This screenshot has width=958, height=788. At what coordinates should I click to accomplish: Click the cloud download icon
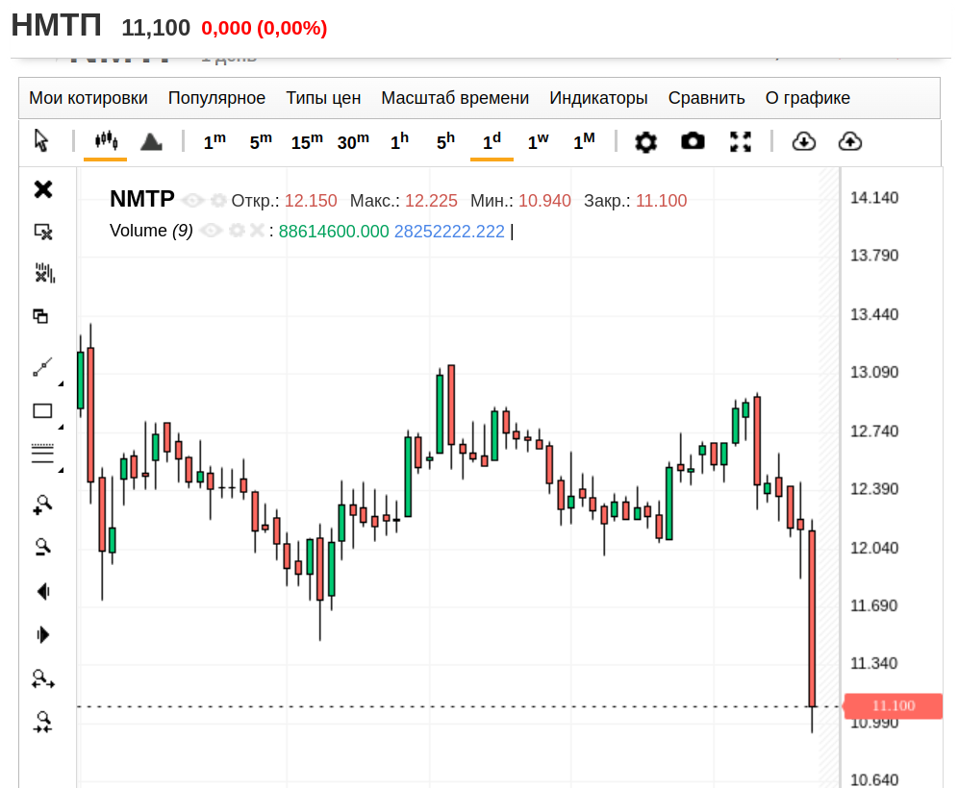point(803,141)
